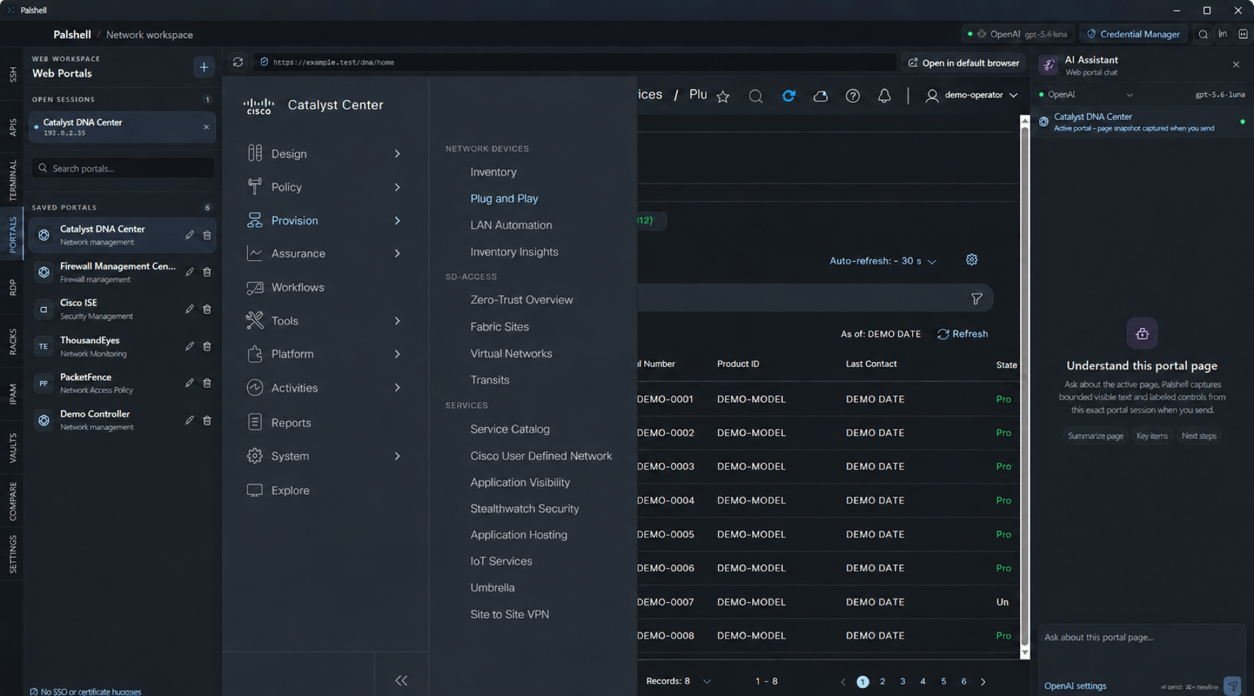1254x696 pixels.
Task: Add a new web portal with plus icon
Action: (x=204, y=67)
